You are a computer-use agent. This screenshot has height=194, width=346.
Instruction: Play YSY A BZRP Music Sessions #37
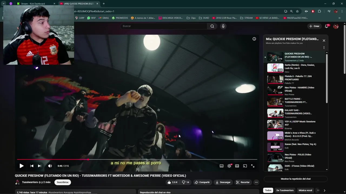(x=295, y=125)
